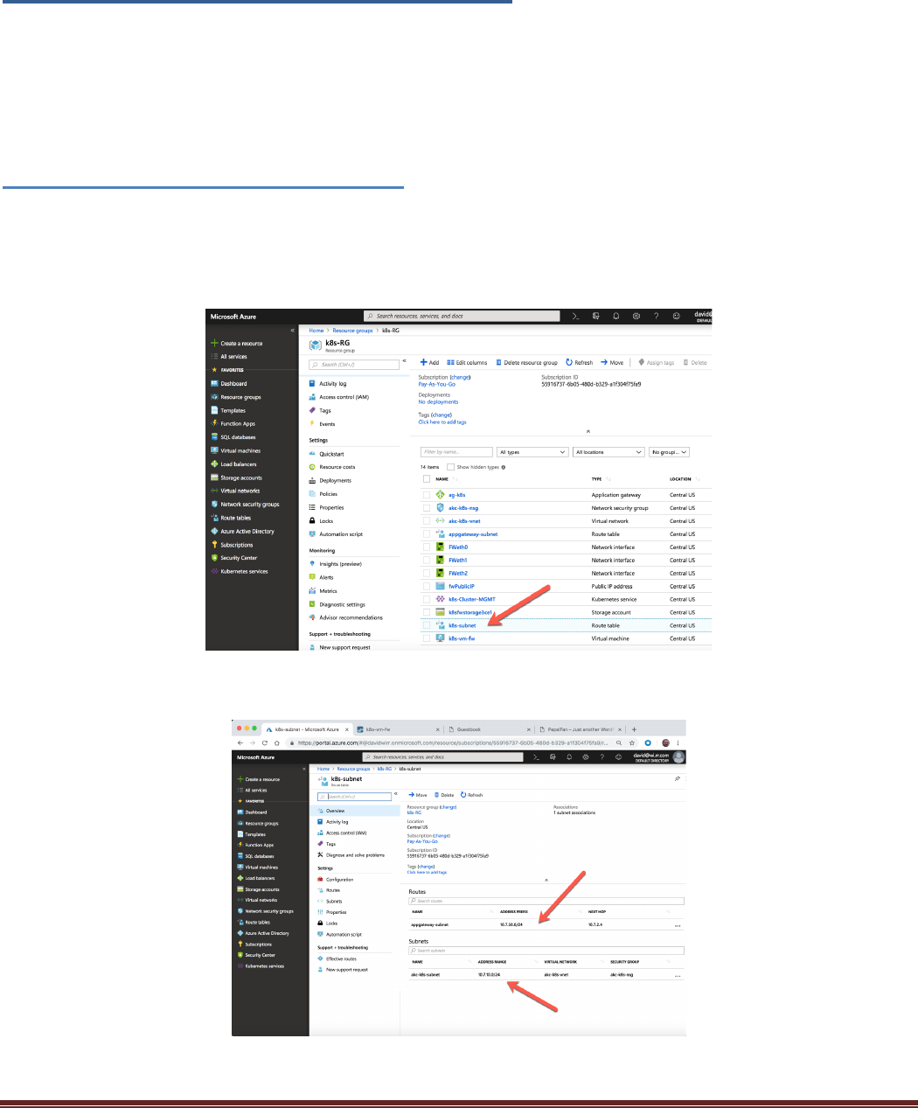
Task: Click Refresh in k8s-RG toolbar
Action: [580, 362]
